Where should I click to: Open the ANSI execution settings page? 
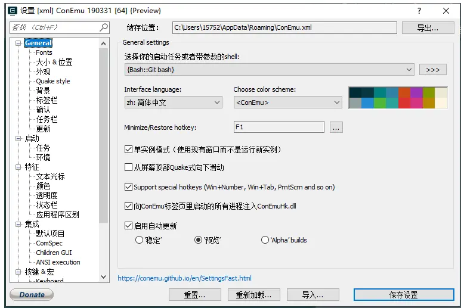click(x=58, y=262)
